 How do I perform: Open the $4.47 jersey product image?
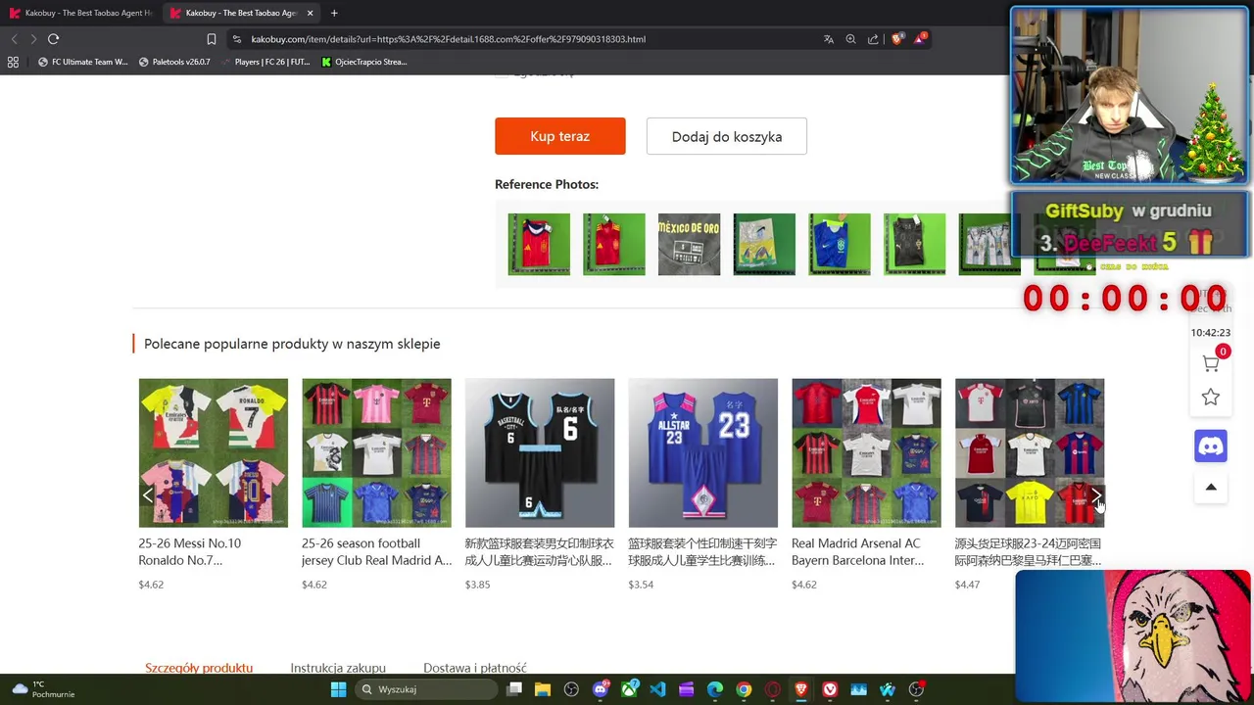point(1030,452)
